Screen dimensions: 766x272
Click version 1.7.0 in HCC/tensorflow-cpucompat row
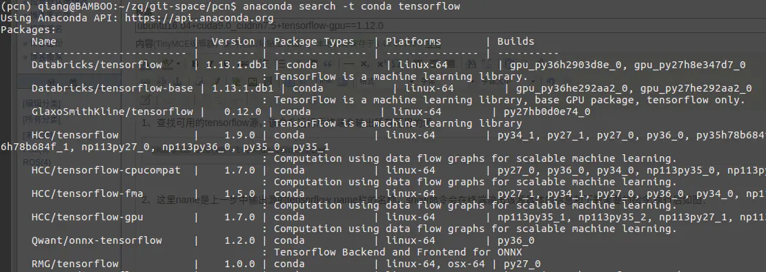(239, 170)
